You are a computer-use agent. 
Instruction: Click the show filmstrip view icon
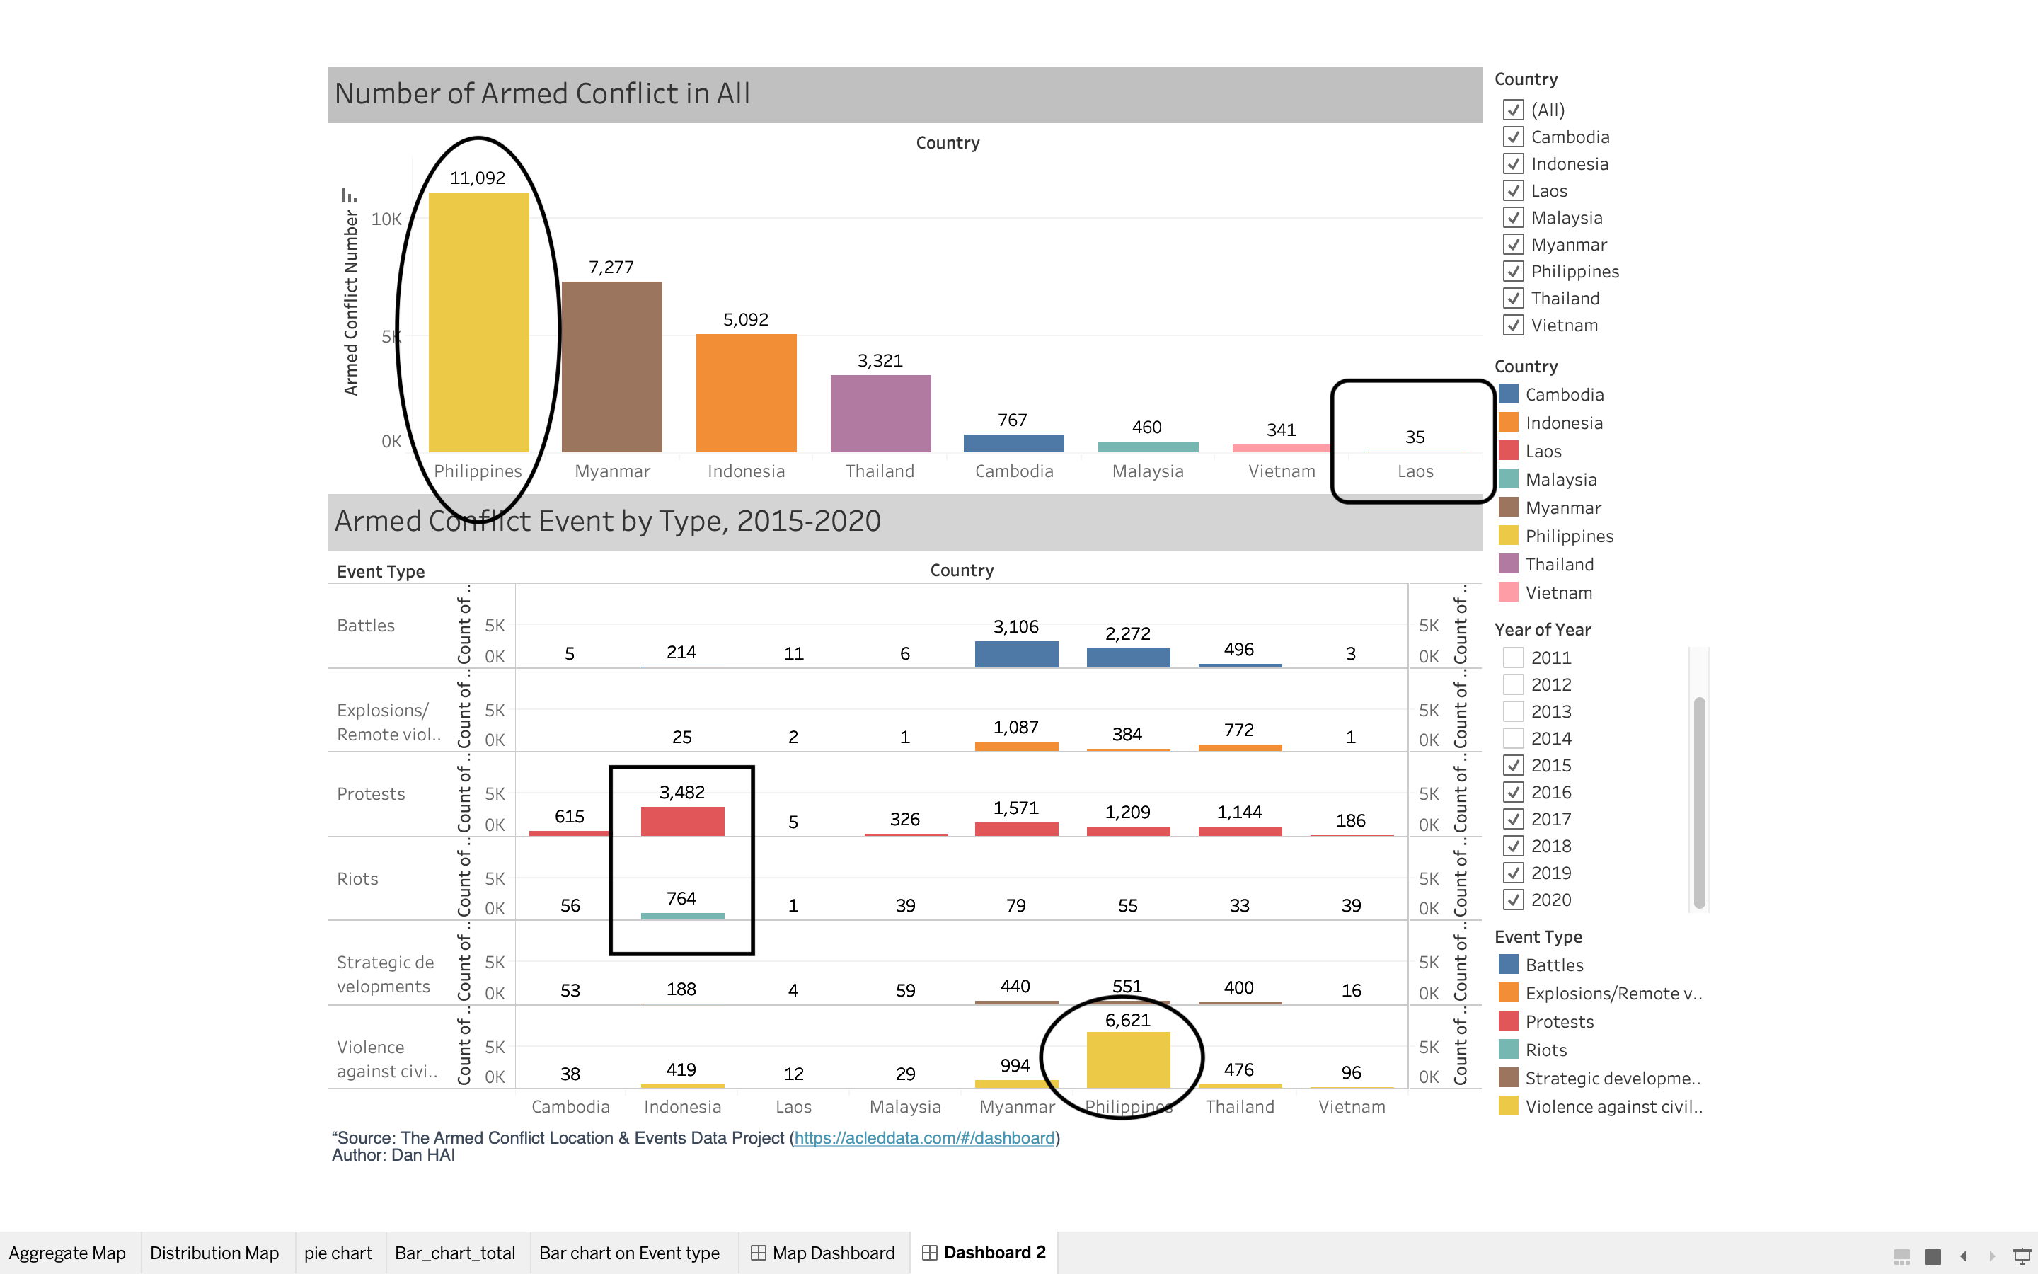tap(1901, 1256)
